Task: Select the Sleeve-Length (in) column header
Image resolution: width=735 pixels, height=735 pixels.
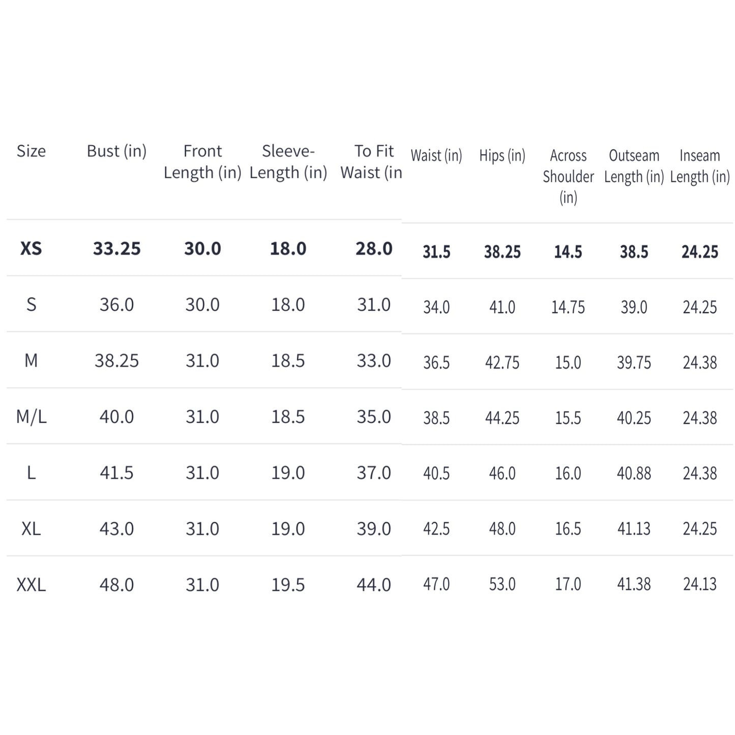Action: [x=288, y=162]
